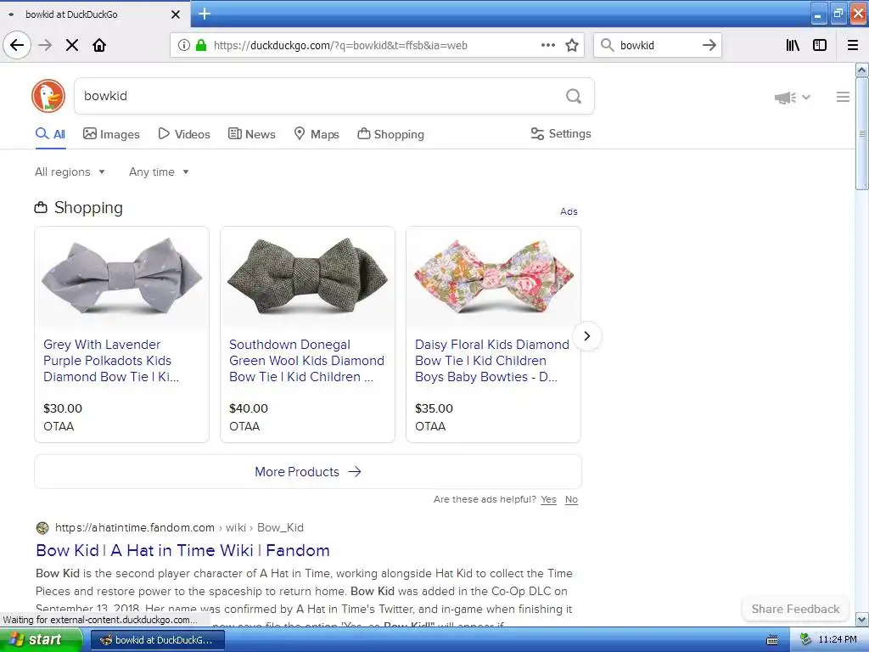
Task: Submit Firefox search box with arrow button
Action: pyautogui.click(x=709, y=45)
